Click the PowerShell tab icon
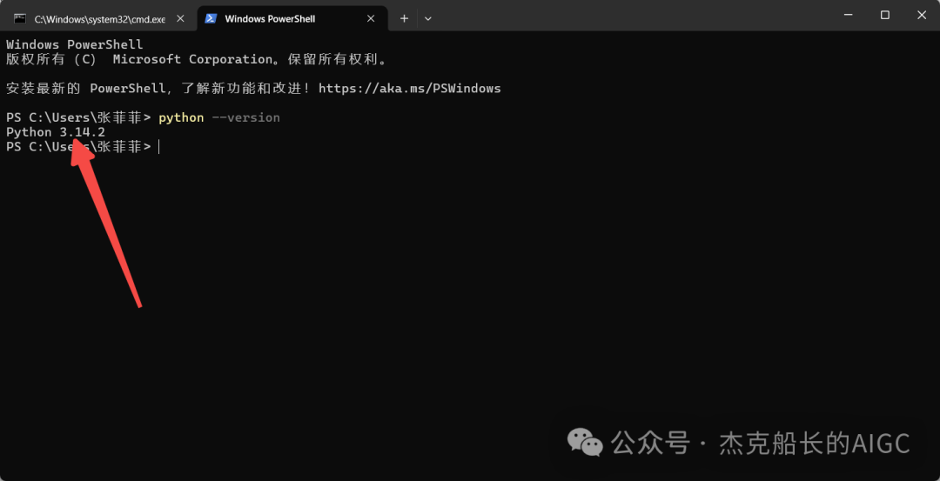Image resolution: width=940 pixels, height=481 pixels. (211, 18)
